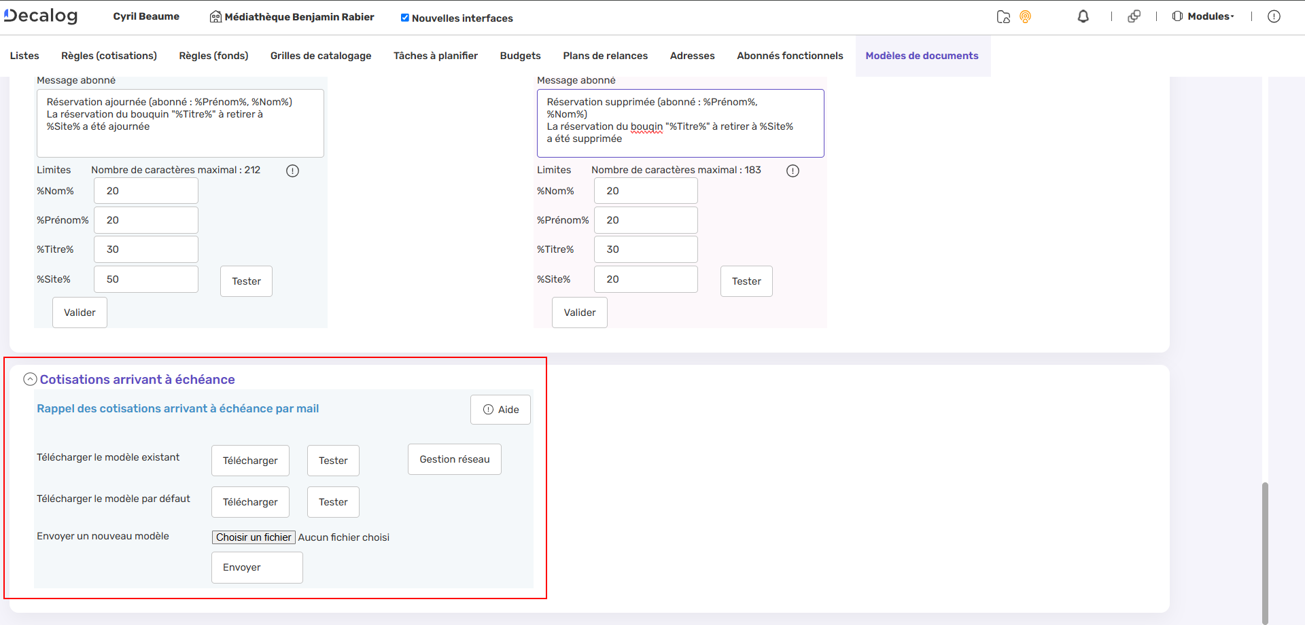The height and width of the screenshot is (625, 1305).
Task: Click the %Site% limit field showing 50
Action: tap(145, 279)
